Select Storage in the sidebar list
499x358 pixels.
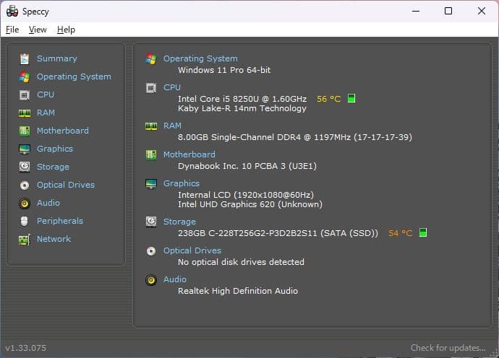click(x=53, y=167)
